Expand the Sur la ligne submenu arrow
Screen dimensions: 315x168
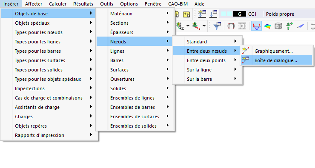click(x=235, y=69)
